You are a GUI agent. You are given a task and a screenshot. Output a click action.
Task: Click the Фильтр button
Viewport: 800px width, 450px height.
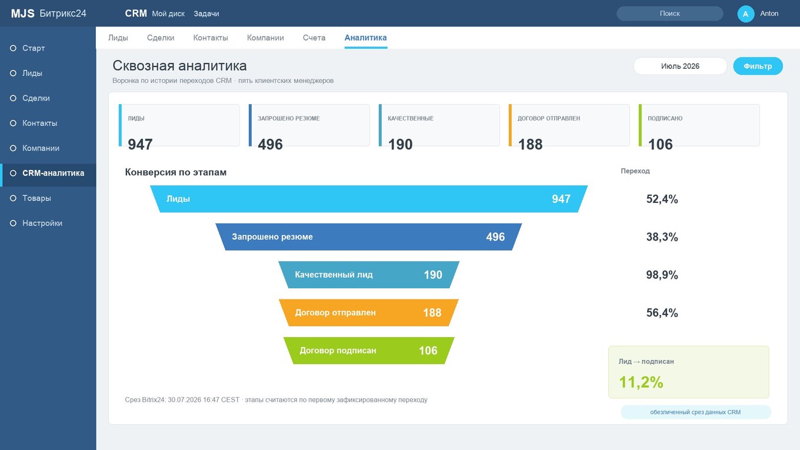758,66
